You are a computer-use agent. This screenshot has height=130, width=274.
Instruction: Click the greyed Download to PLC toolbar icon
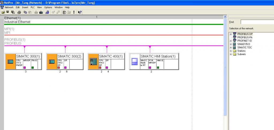click(x=36, y=12)
